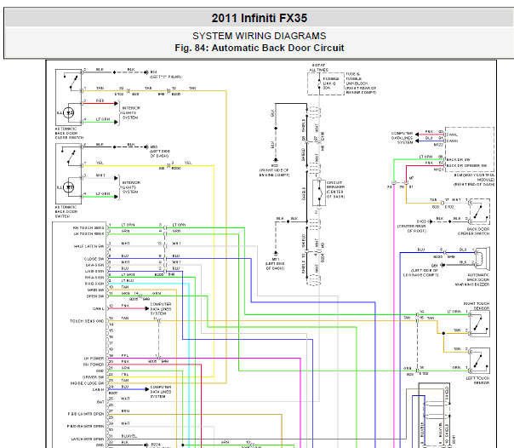Select the "SYSTEM WIRING DIAGRAMS" heading
The image size is (514, 448).
pyautogui.click(x=259, y=36)
